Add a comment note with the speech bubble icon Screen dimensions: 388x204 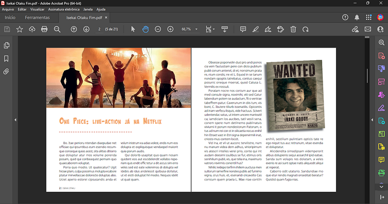[243, 29]
